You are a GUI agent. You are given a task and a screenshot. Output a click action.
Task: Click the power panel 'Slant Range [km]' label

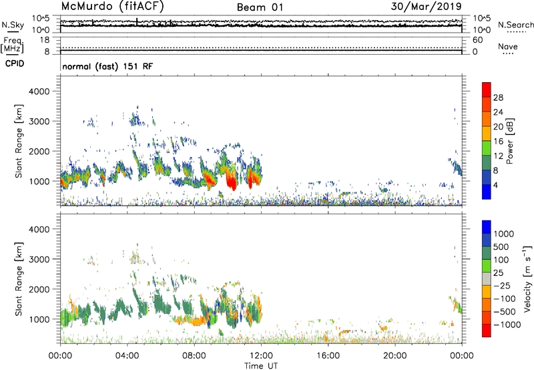coord(19,142)
